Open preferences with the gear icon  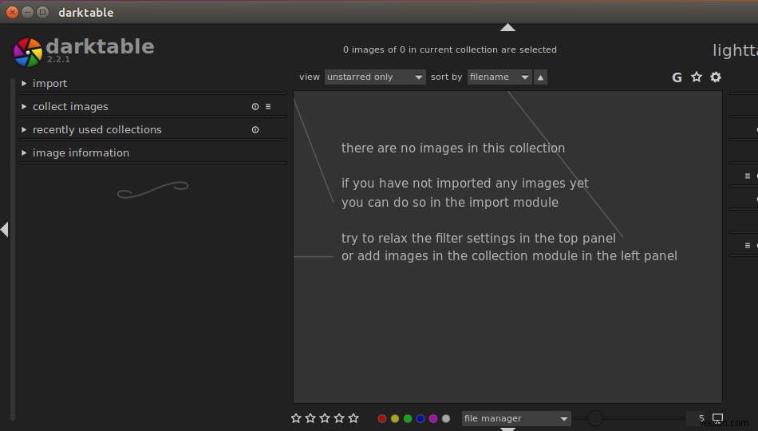[716, 77]
